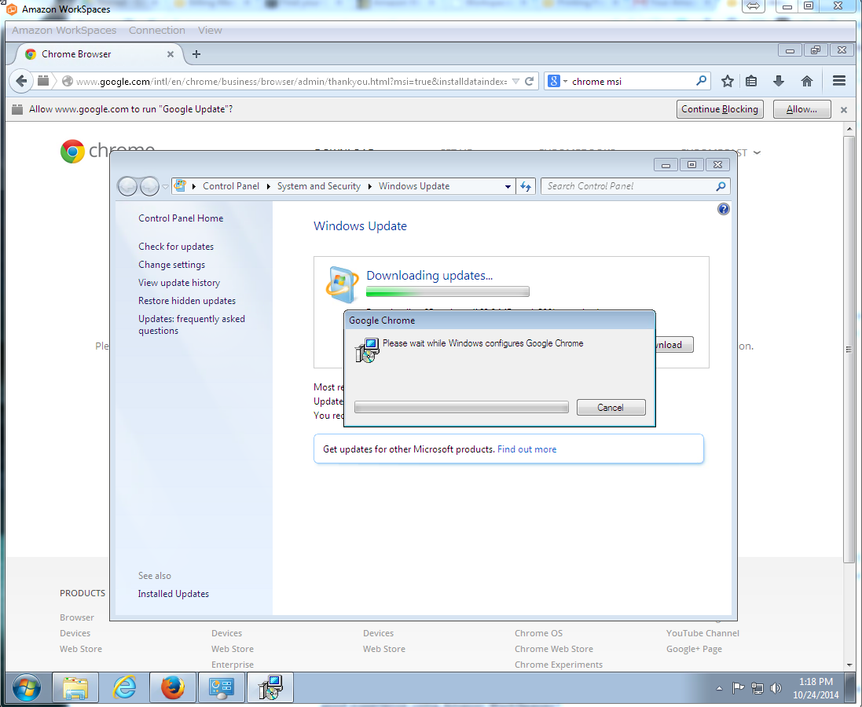Image resolution: width=862 pixels, height=707 pixels.
Task: Expand the Control Panel address dropdown
Action: click(x=508, y=186)
